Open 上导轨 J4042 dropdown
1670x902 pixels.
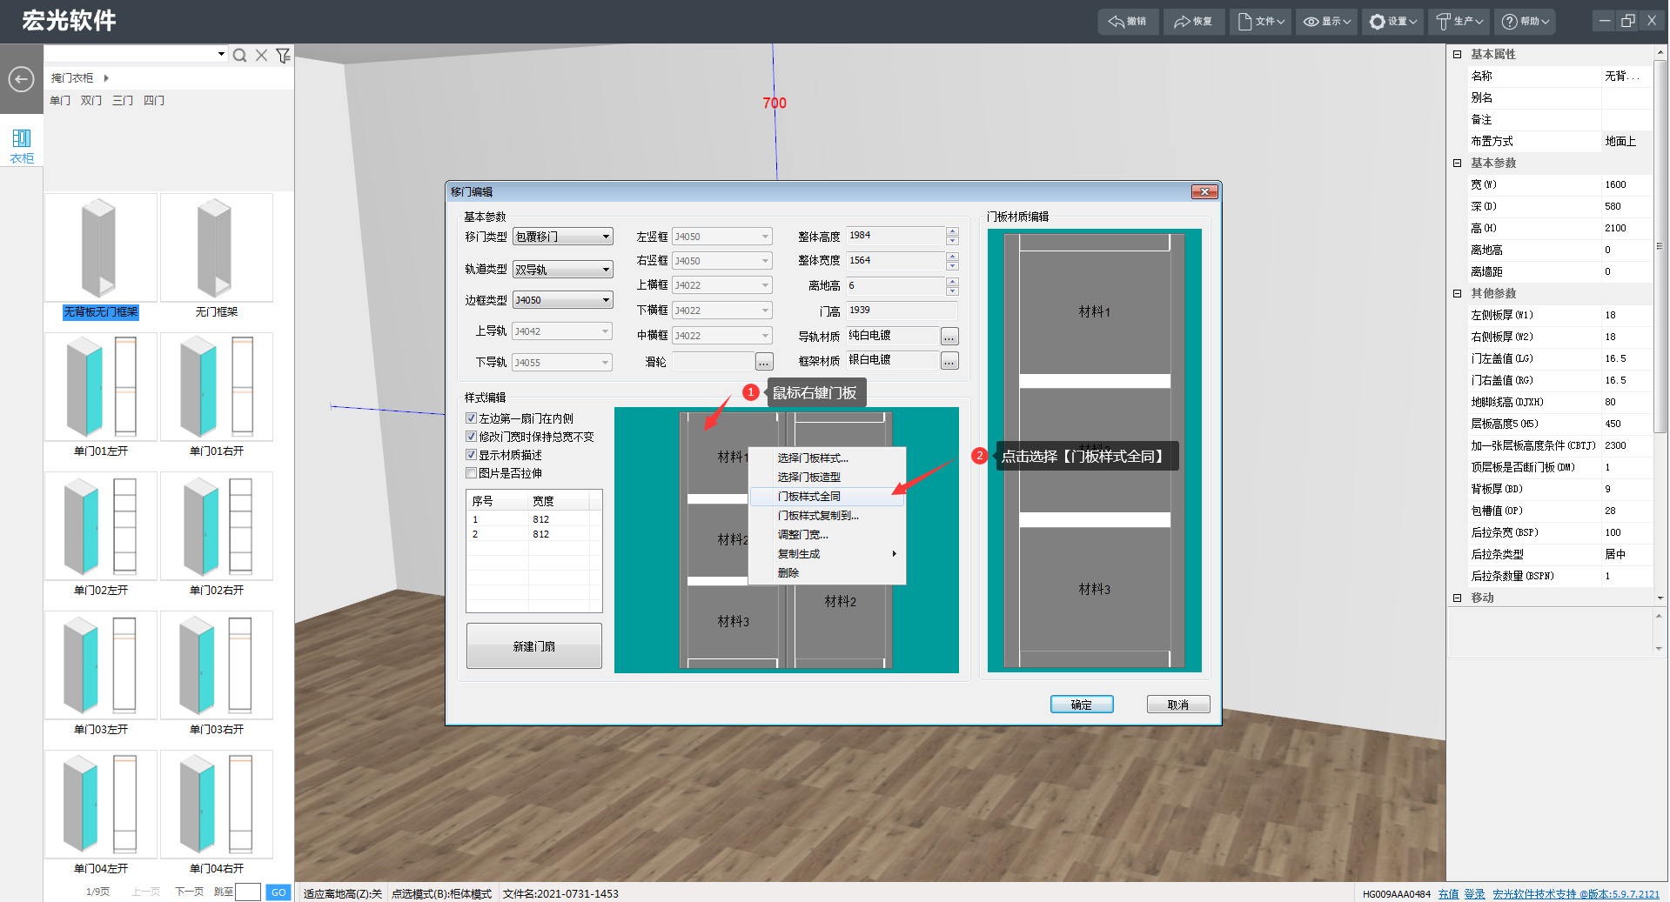click(x=562, y=331)
